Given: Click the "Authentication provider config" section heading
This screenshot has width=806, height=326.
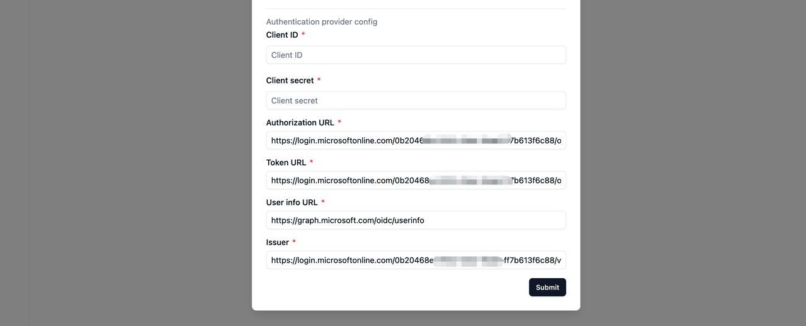Looking at the screenshot, I should click(x=322, y=21).
